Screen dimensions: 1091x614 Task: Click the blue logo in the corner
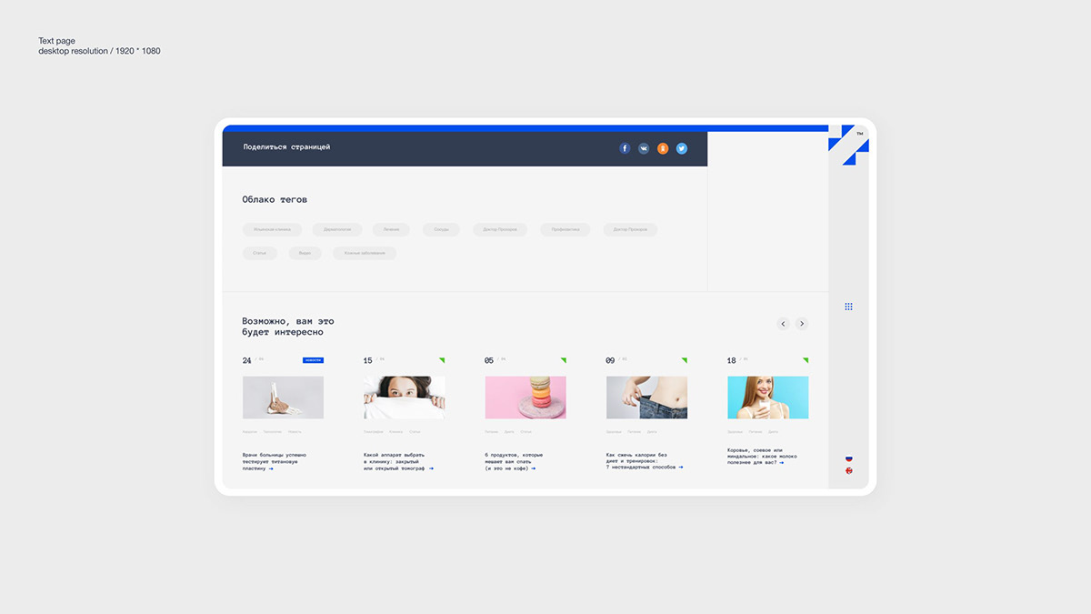coord(848,146)
